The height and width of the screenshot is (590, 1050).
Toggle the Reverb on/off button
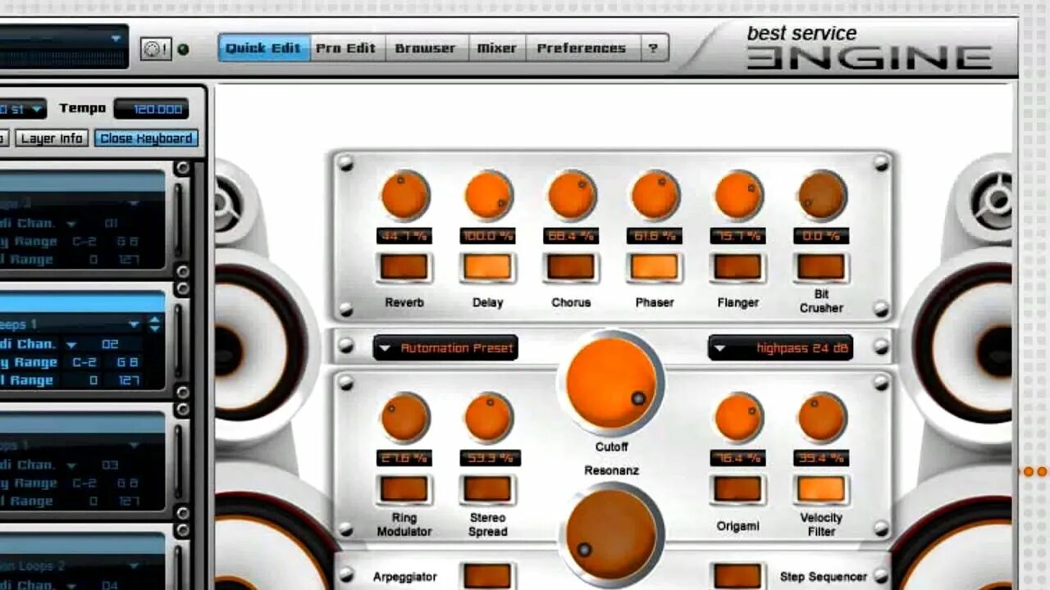405,267
